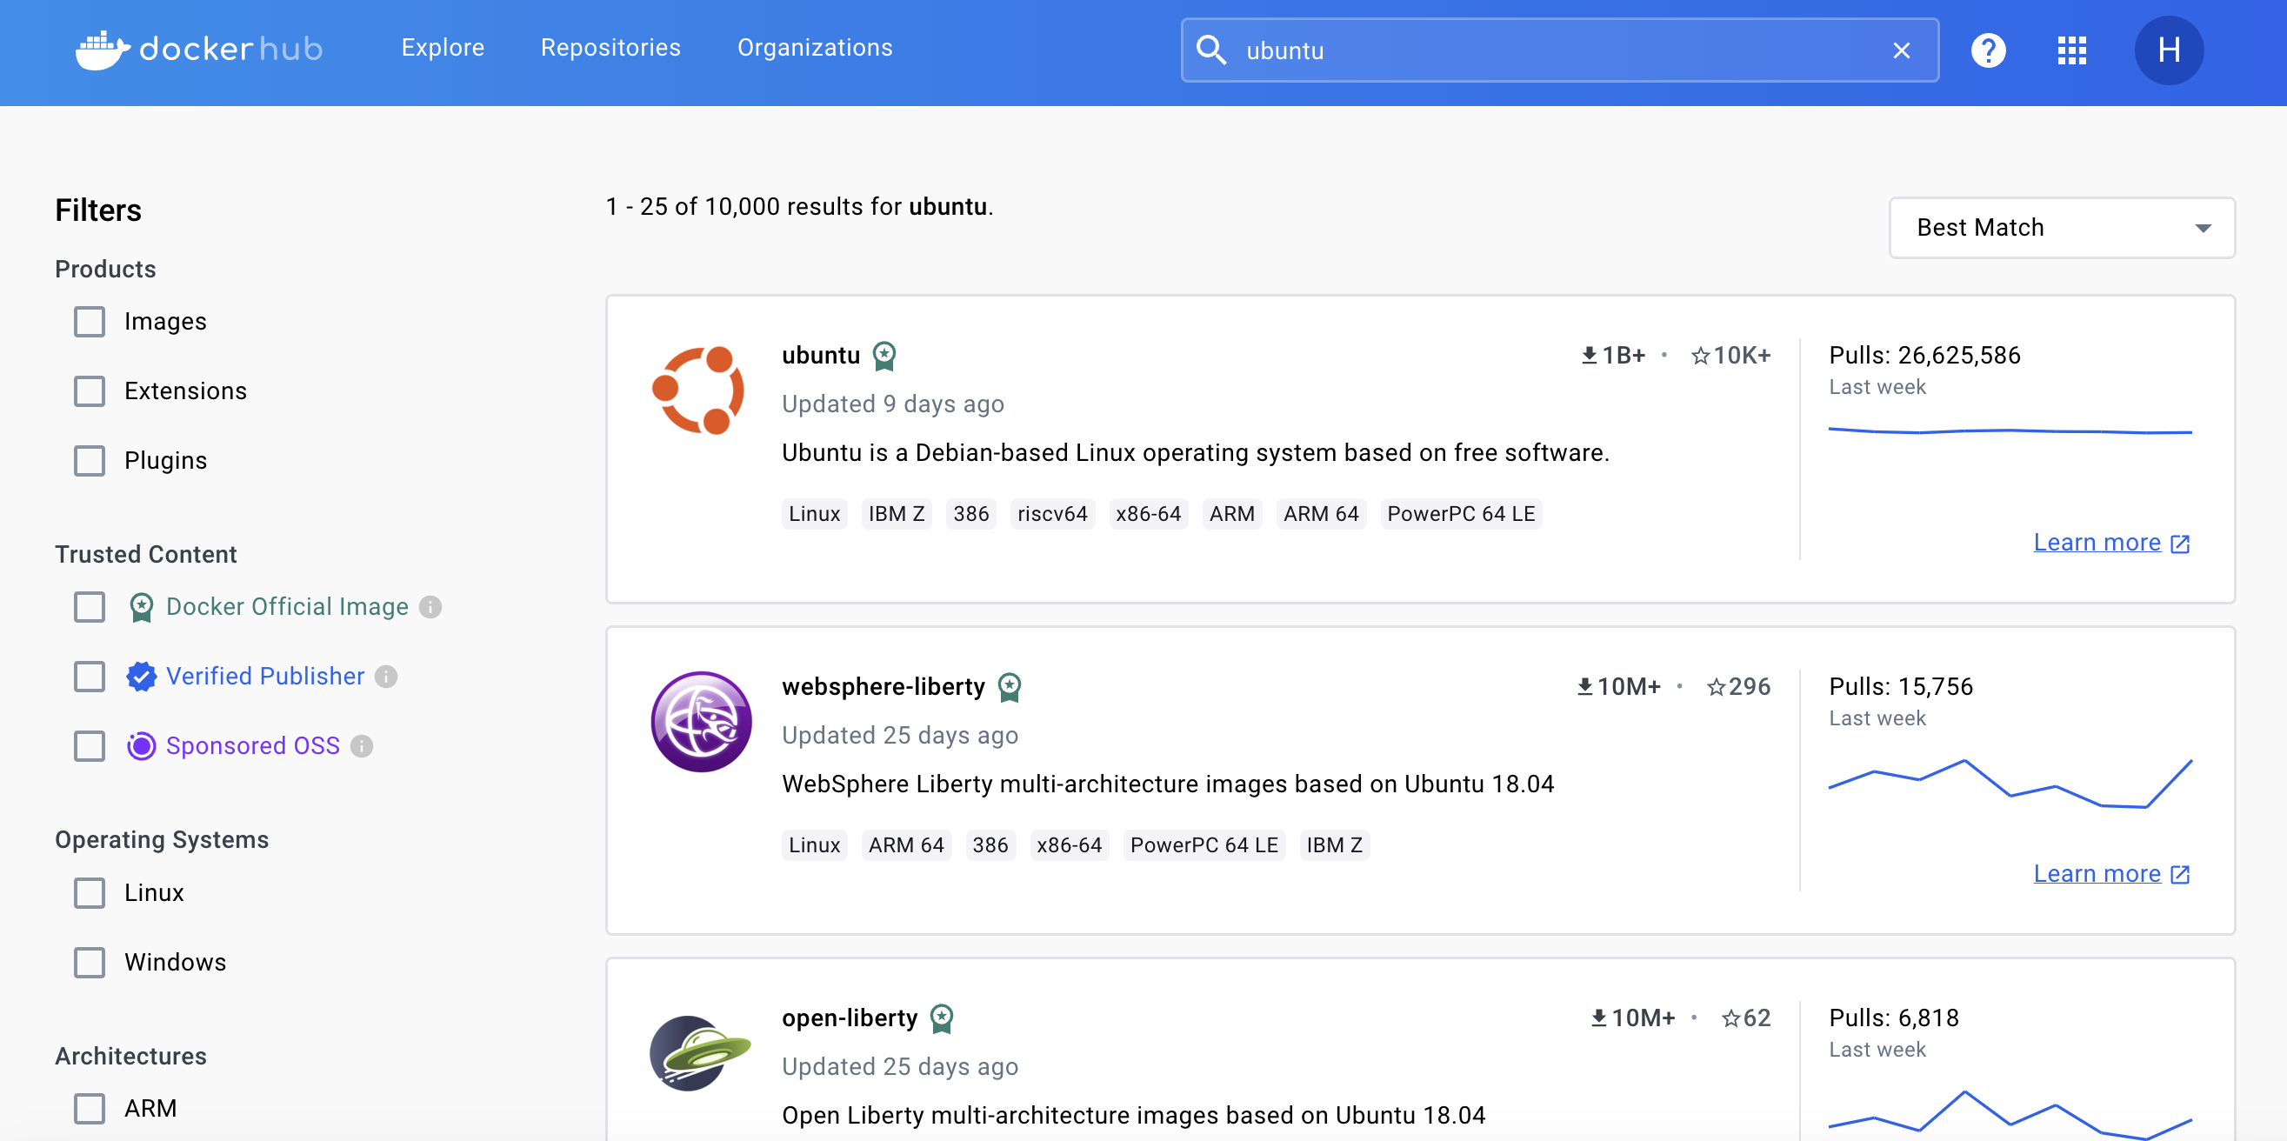The height and width of the screenshot is (1141, 2287).
Task: Go to the Explore page
Action: click(x=442, y=48)
